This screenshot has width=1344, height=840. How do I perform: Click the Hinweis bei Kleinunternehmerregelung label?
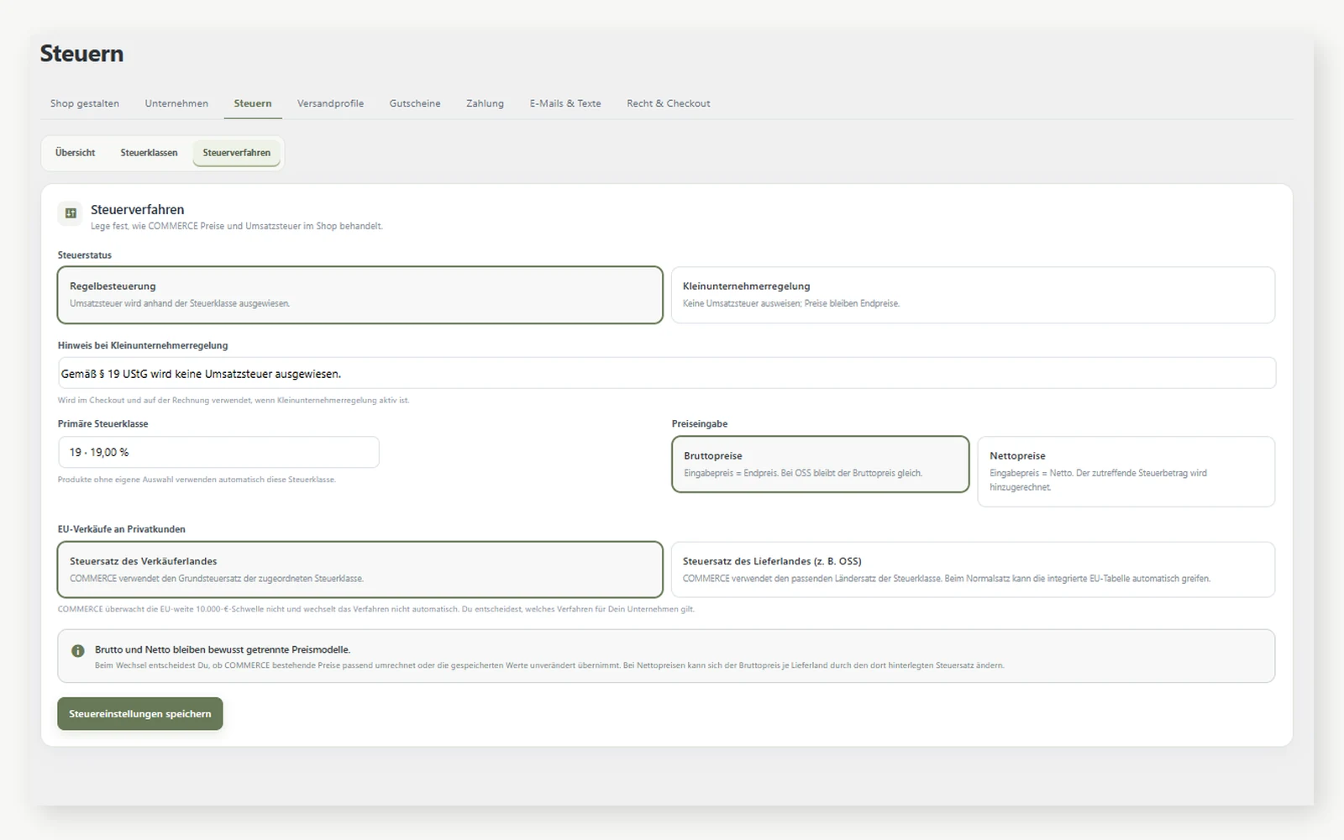point(143,345)
